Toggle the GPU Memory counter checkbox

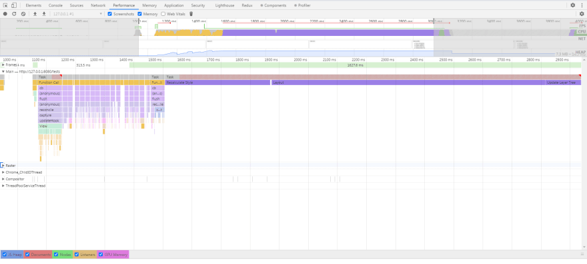pos(101,255)
